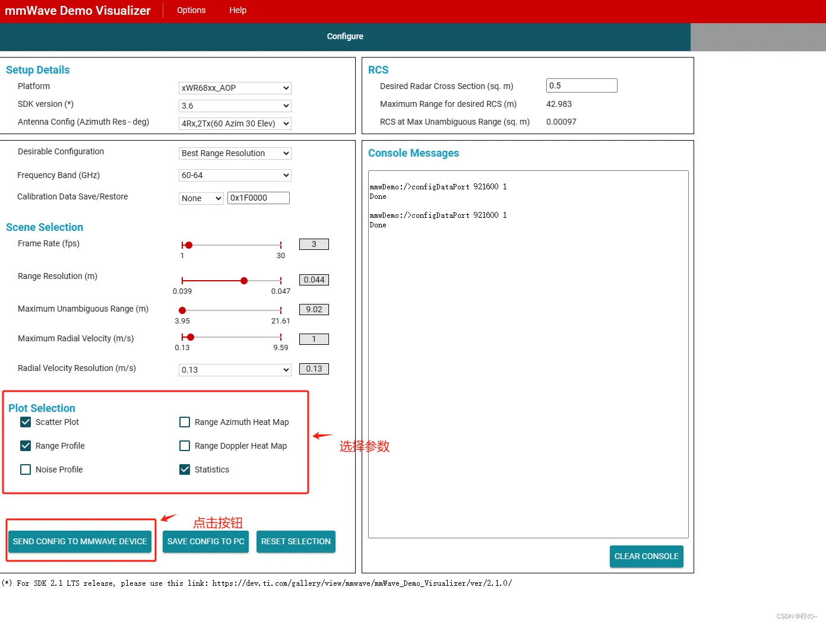The height and width of the screenshot is (625, 826).
Task: Click the Frame Rate slider handle
Action: pyautogui.click(x=189, y=245)
